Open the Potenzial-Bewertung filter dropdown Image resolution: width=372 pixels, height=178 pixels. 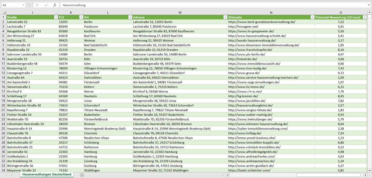click(x=365, y=17)
